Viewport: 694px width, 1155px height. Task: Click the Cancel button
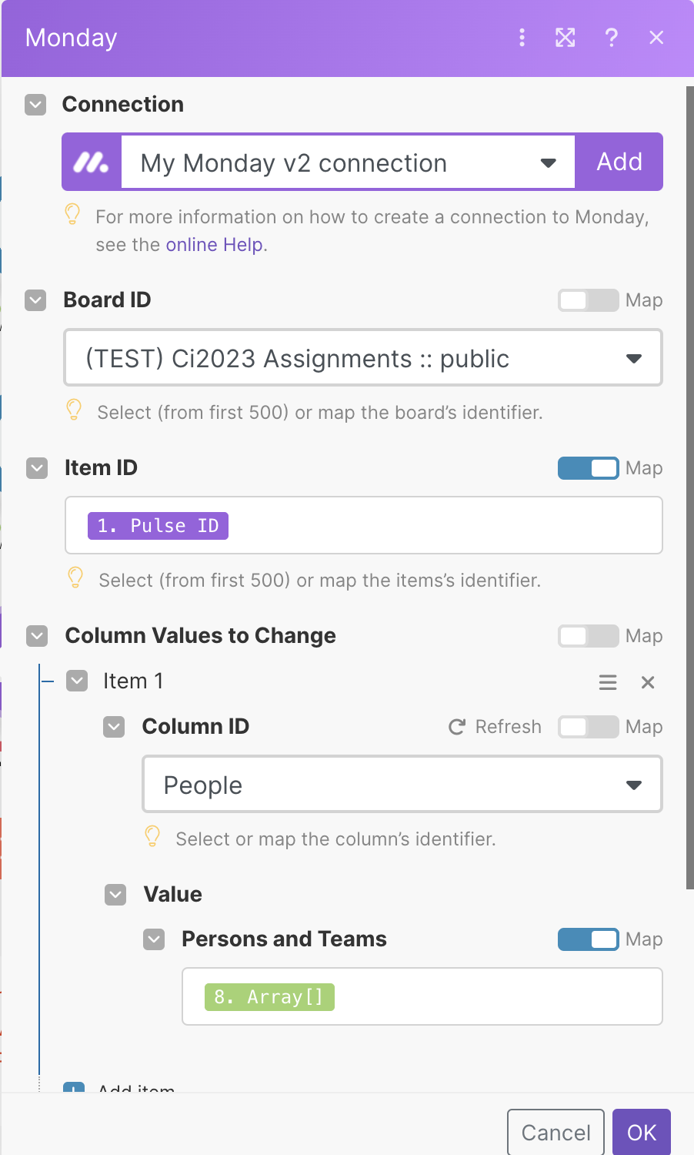click(556, 1132)
